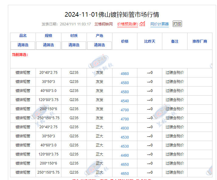Open price 4700 for 友发 250*150*5.75
The image size is (217, 180).
[x=125, y=119]
